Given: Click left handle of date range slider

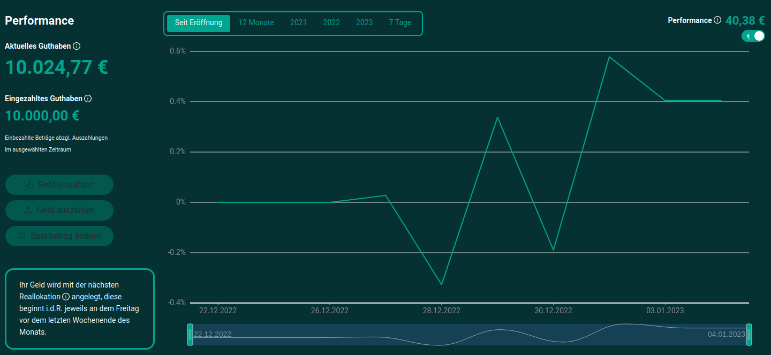Looking at the screenshot, I should [x=190, y=335].
